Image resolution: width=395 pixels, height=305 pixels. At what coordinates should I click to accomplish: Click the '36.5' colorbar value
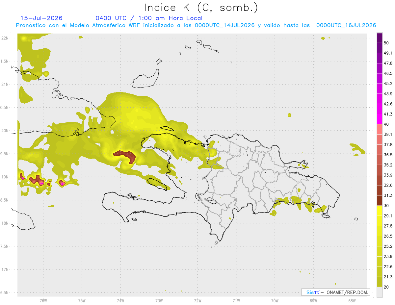[x=388, y=155]
